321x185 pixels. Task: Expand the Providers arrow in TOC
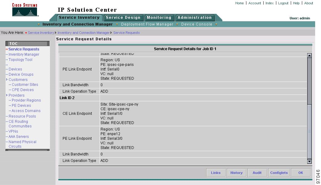click(x=7, y=95)
